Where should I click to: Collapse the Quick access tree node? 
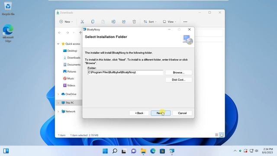(x=58, y=44)
